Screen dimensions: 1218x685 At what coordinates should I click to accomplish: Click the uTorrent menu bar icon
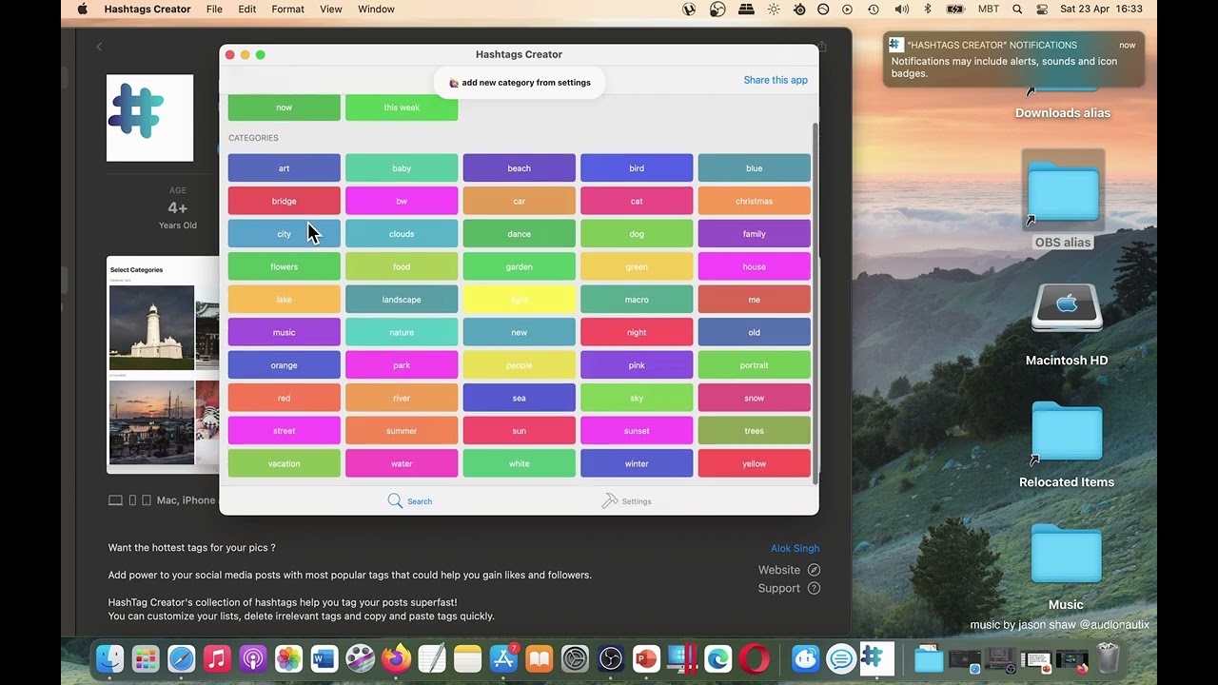click(x=689, y=10)
